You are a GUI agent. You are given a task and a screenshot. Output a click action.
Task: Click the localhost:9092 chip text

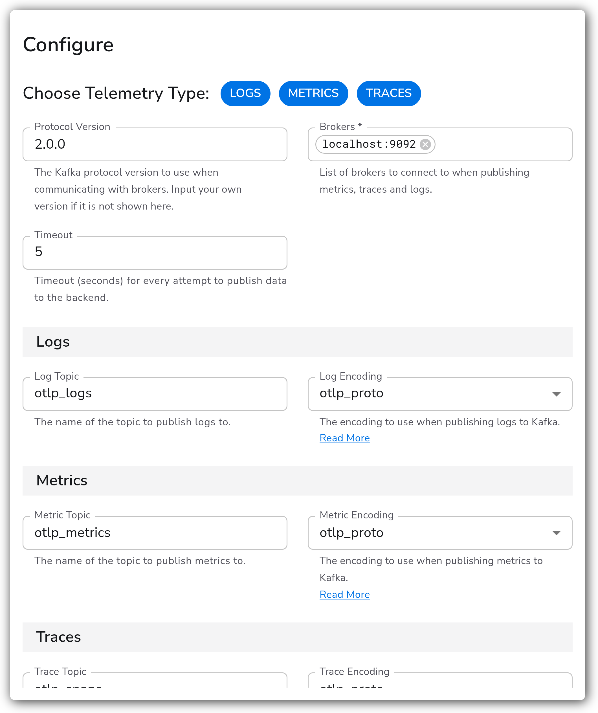coord(369,144)
